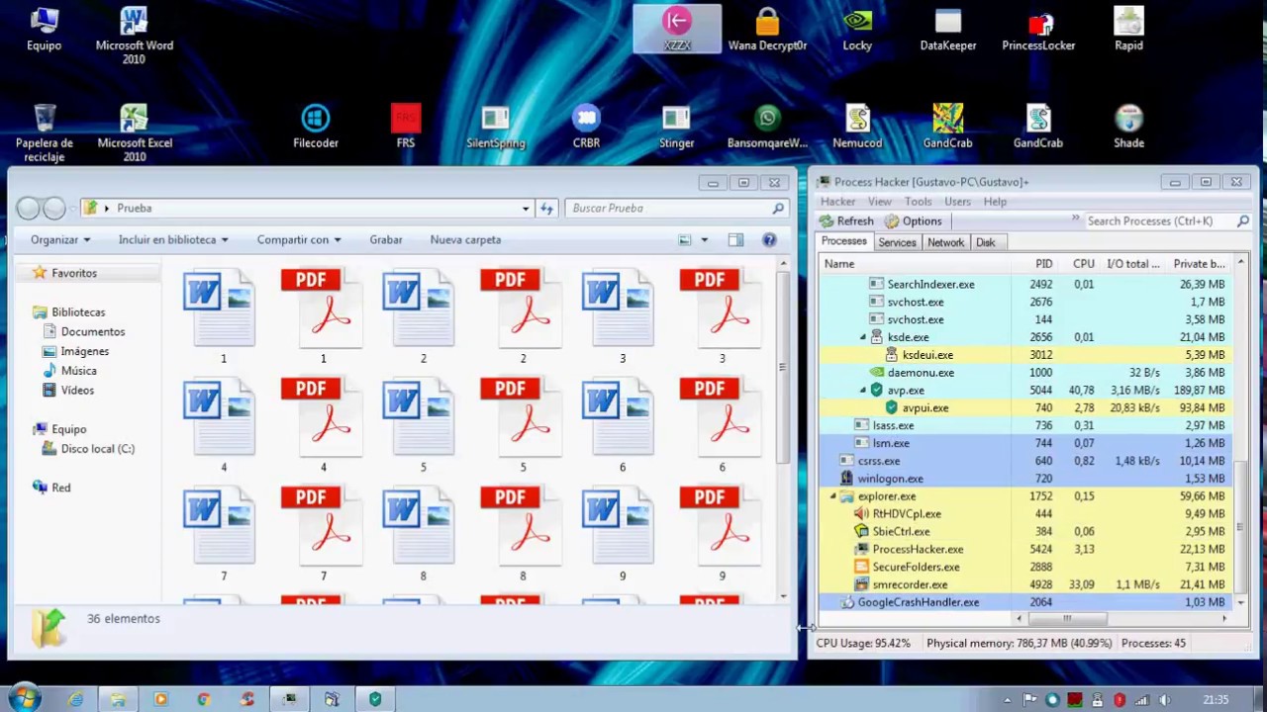Viewport: 1267px width, 712px height.
Task: Collapse the avp.exe process tree
Action: [x=863, y=391]
